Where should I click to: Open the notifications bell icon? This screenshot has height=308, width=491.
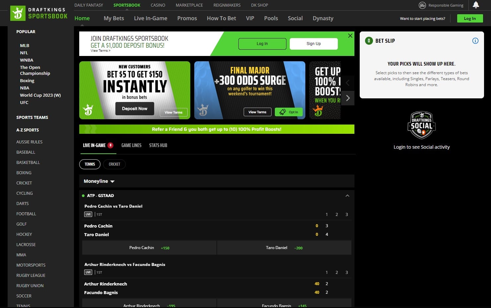(x=476, y=5)
